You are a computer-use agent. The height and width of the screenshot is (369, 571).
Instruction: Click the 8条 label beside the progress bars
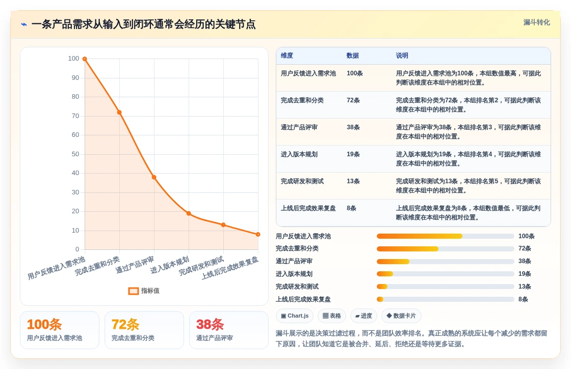[523, 300]
